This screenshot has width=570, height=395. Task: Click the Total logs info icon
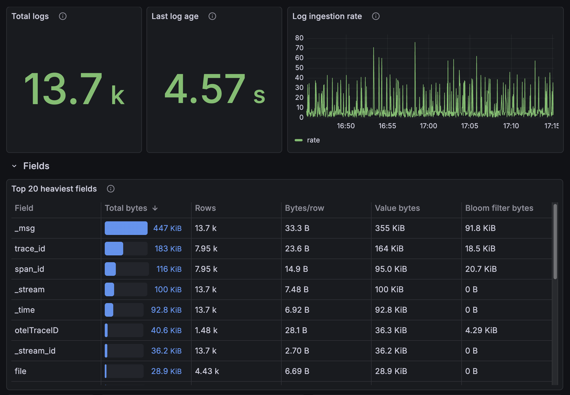tap(62, 16)
